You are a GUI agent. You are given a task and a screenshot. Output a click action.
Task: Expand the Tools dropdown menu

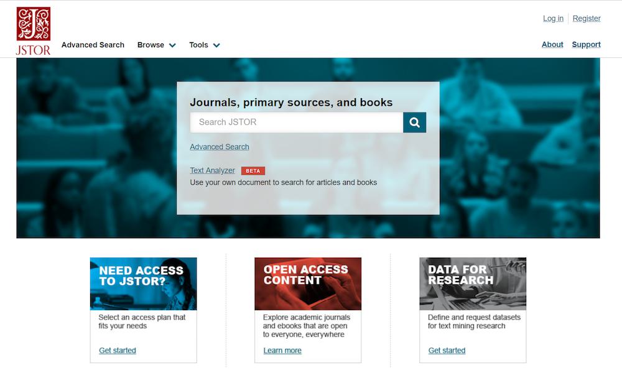tap(204, 45)
